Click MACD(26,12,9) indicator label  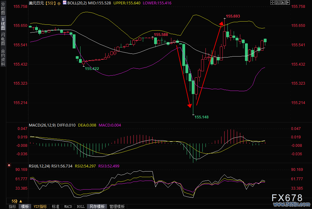(x=42, y=125)
